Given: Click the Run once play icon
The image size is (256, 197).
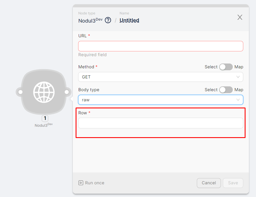Looking at the screenshot, I should point(81,183).
